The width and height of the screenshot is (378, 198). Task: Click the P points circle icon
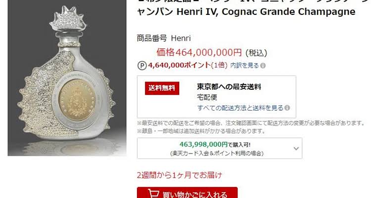(x=142, y=66)
